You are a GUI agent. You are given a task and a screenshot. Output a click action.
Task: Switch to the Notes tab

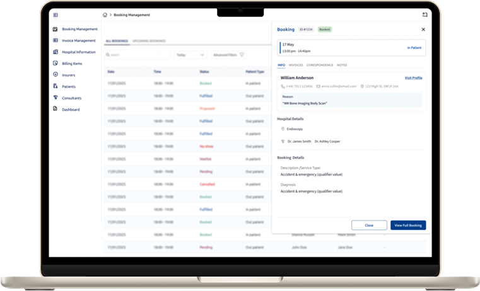(x=342, y=65)
